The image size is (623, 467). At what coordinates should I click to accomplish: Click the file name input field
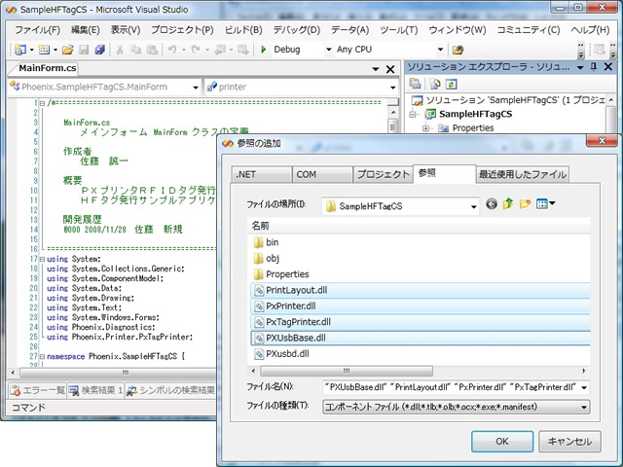tap(452, 387)
